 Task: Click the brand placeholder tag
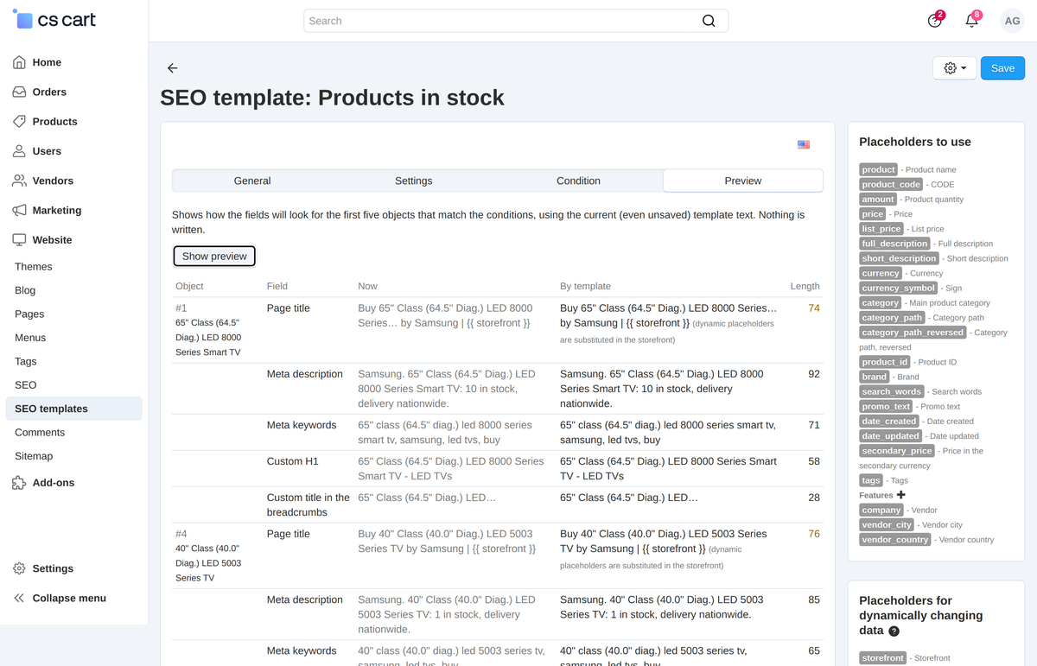(875, 377)
